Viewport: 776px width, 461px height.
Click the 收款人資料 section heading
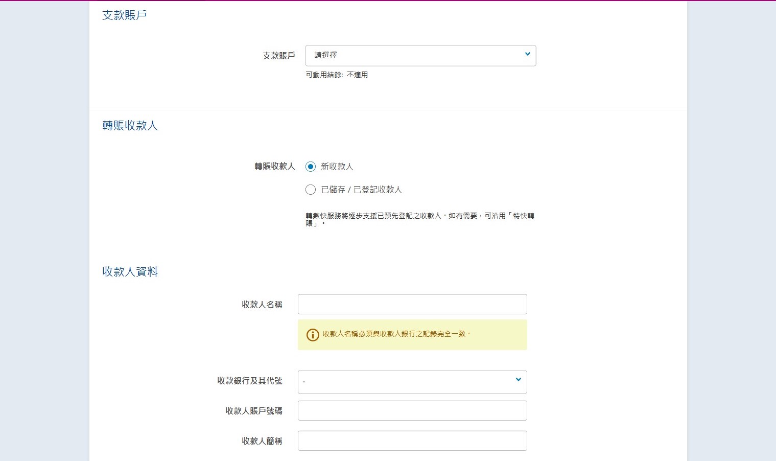(x=130, y=272)
